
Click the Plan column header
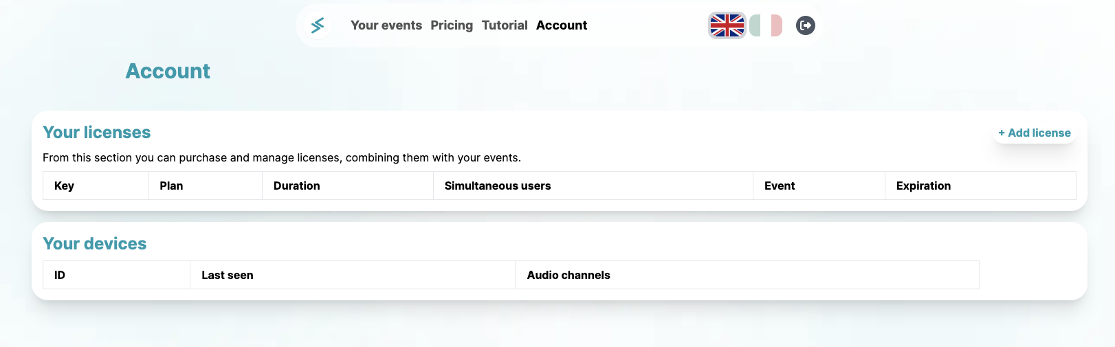(171, 186)
